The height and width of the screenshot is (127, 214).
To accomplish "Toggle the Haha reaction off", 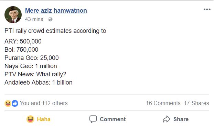I will click(39, 119).
